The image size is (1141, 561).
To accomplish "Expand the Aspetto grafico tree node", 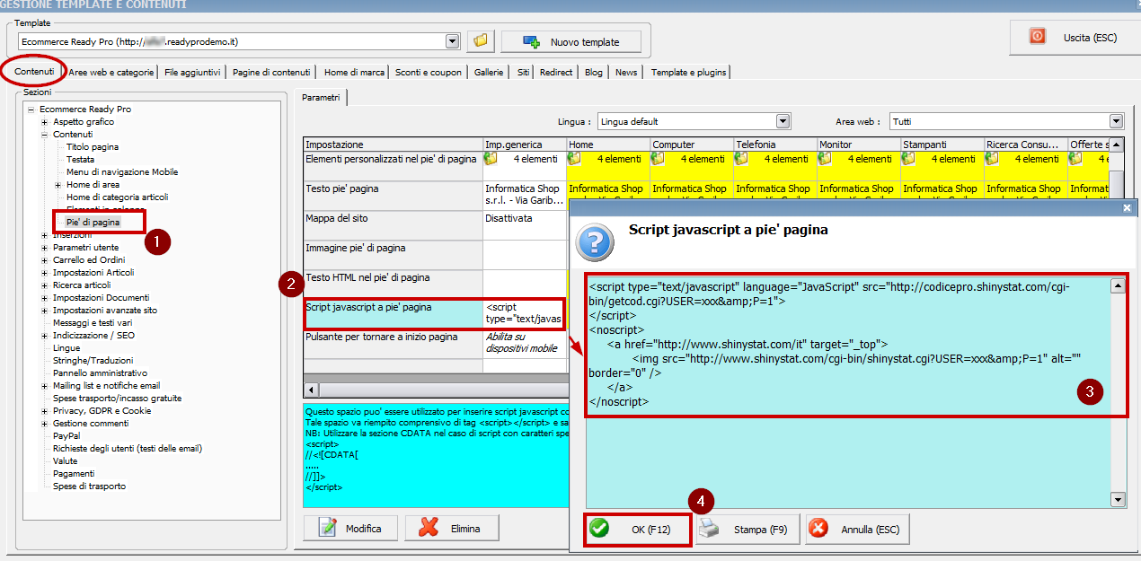I will click(x=45, y=122).
